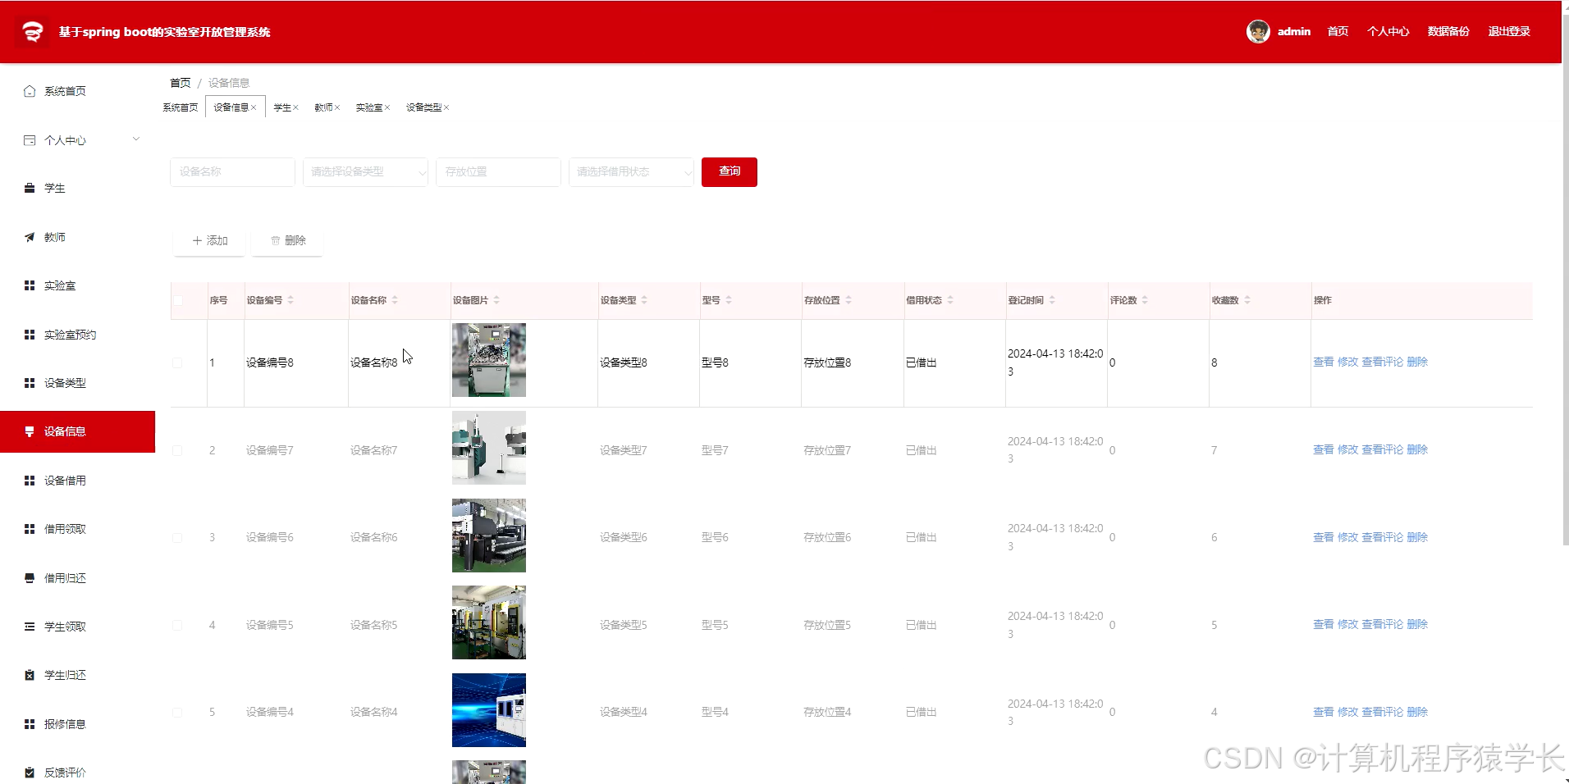Open 实验室预约 in the sidebar
1569x784 pixels.
[x=69, y=335]
